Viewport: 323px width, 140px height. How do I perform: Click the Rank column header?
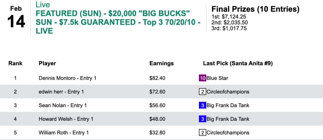pos(15,63)
